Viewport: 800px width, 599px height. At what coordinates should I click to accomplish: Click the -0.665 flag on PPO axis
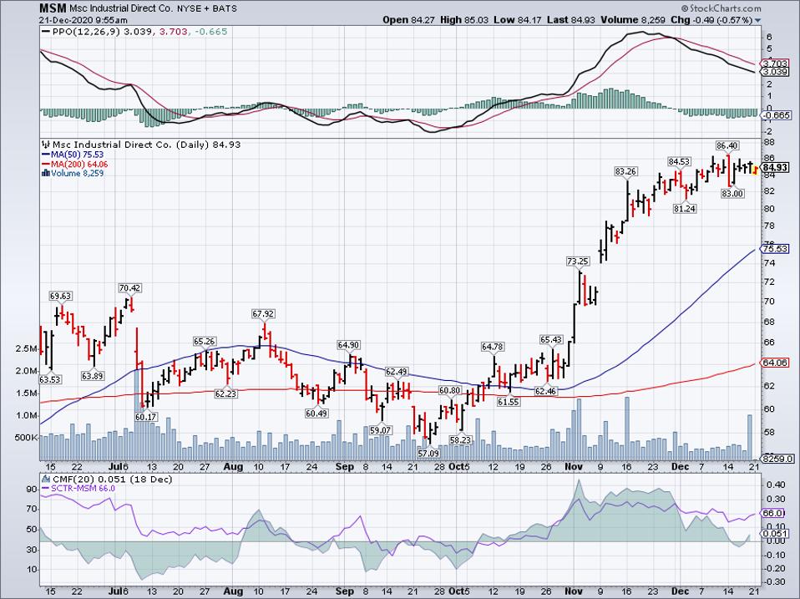click(x=776, y=116)
